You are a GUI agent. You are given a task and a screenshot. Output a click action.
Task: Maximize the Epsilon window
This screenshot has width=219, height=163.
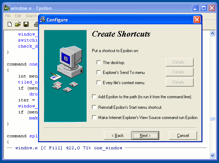(x=204, y=8)
